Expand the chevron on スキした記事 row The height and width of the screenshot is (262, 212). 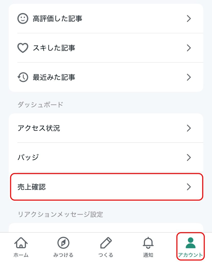189,48
